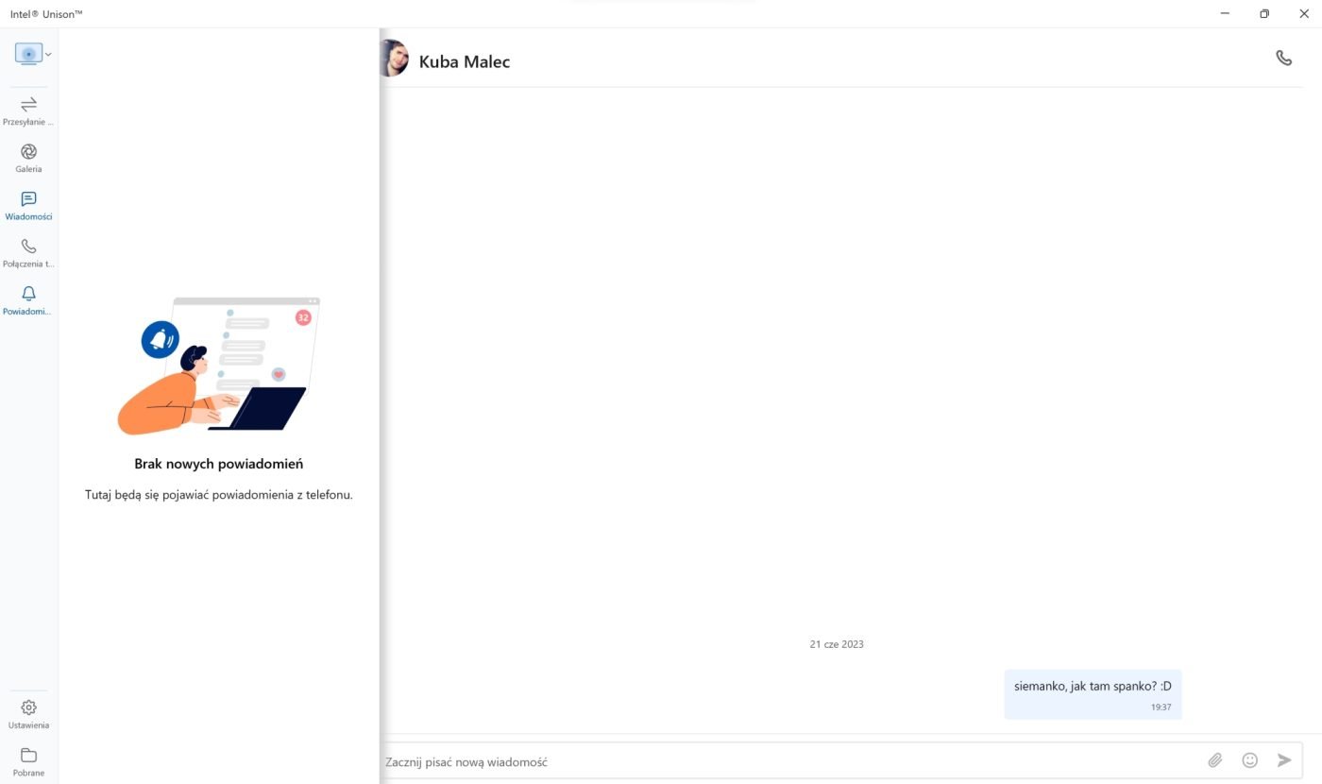
Task: Minimize the Intel Unison window
Action: click(1225, 13)
